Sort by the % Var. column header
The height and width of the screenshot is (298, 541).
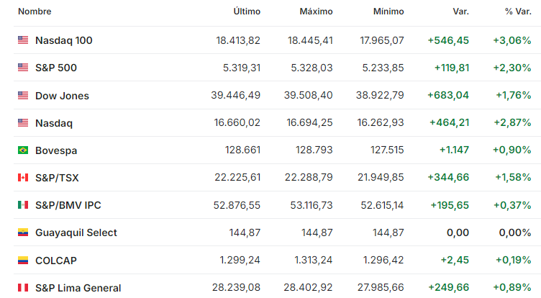coord(518,12)
